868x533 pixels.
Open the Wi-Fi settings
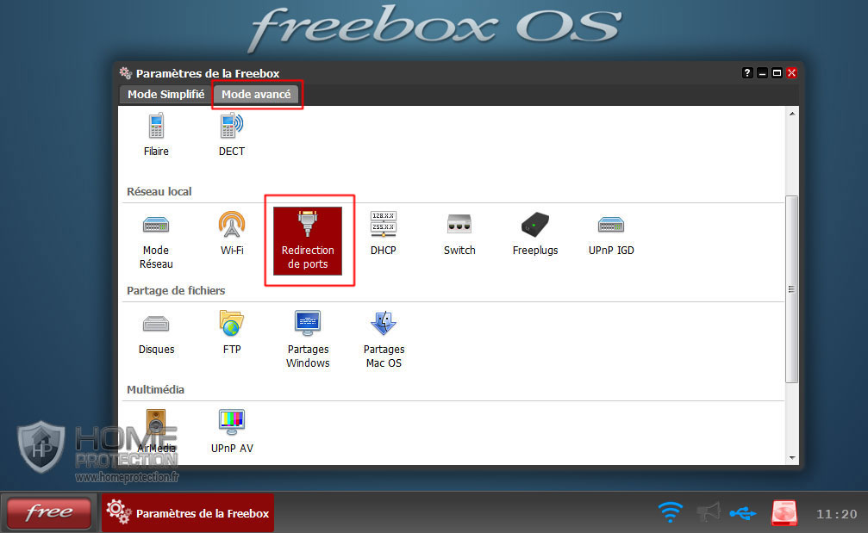(x=231, y=234)
